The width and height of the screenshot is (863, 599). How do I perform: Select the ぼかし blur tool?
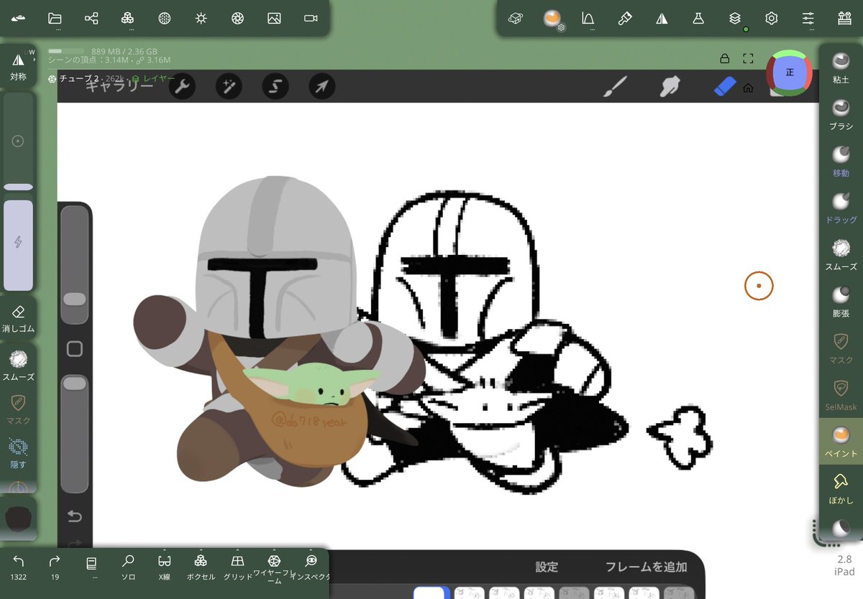coord(841,488)
